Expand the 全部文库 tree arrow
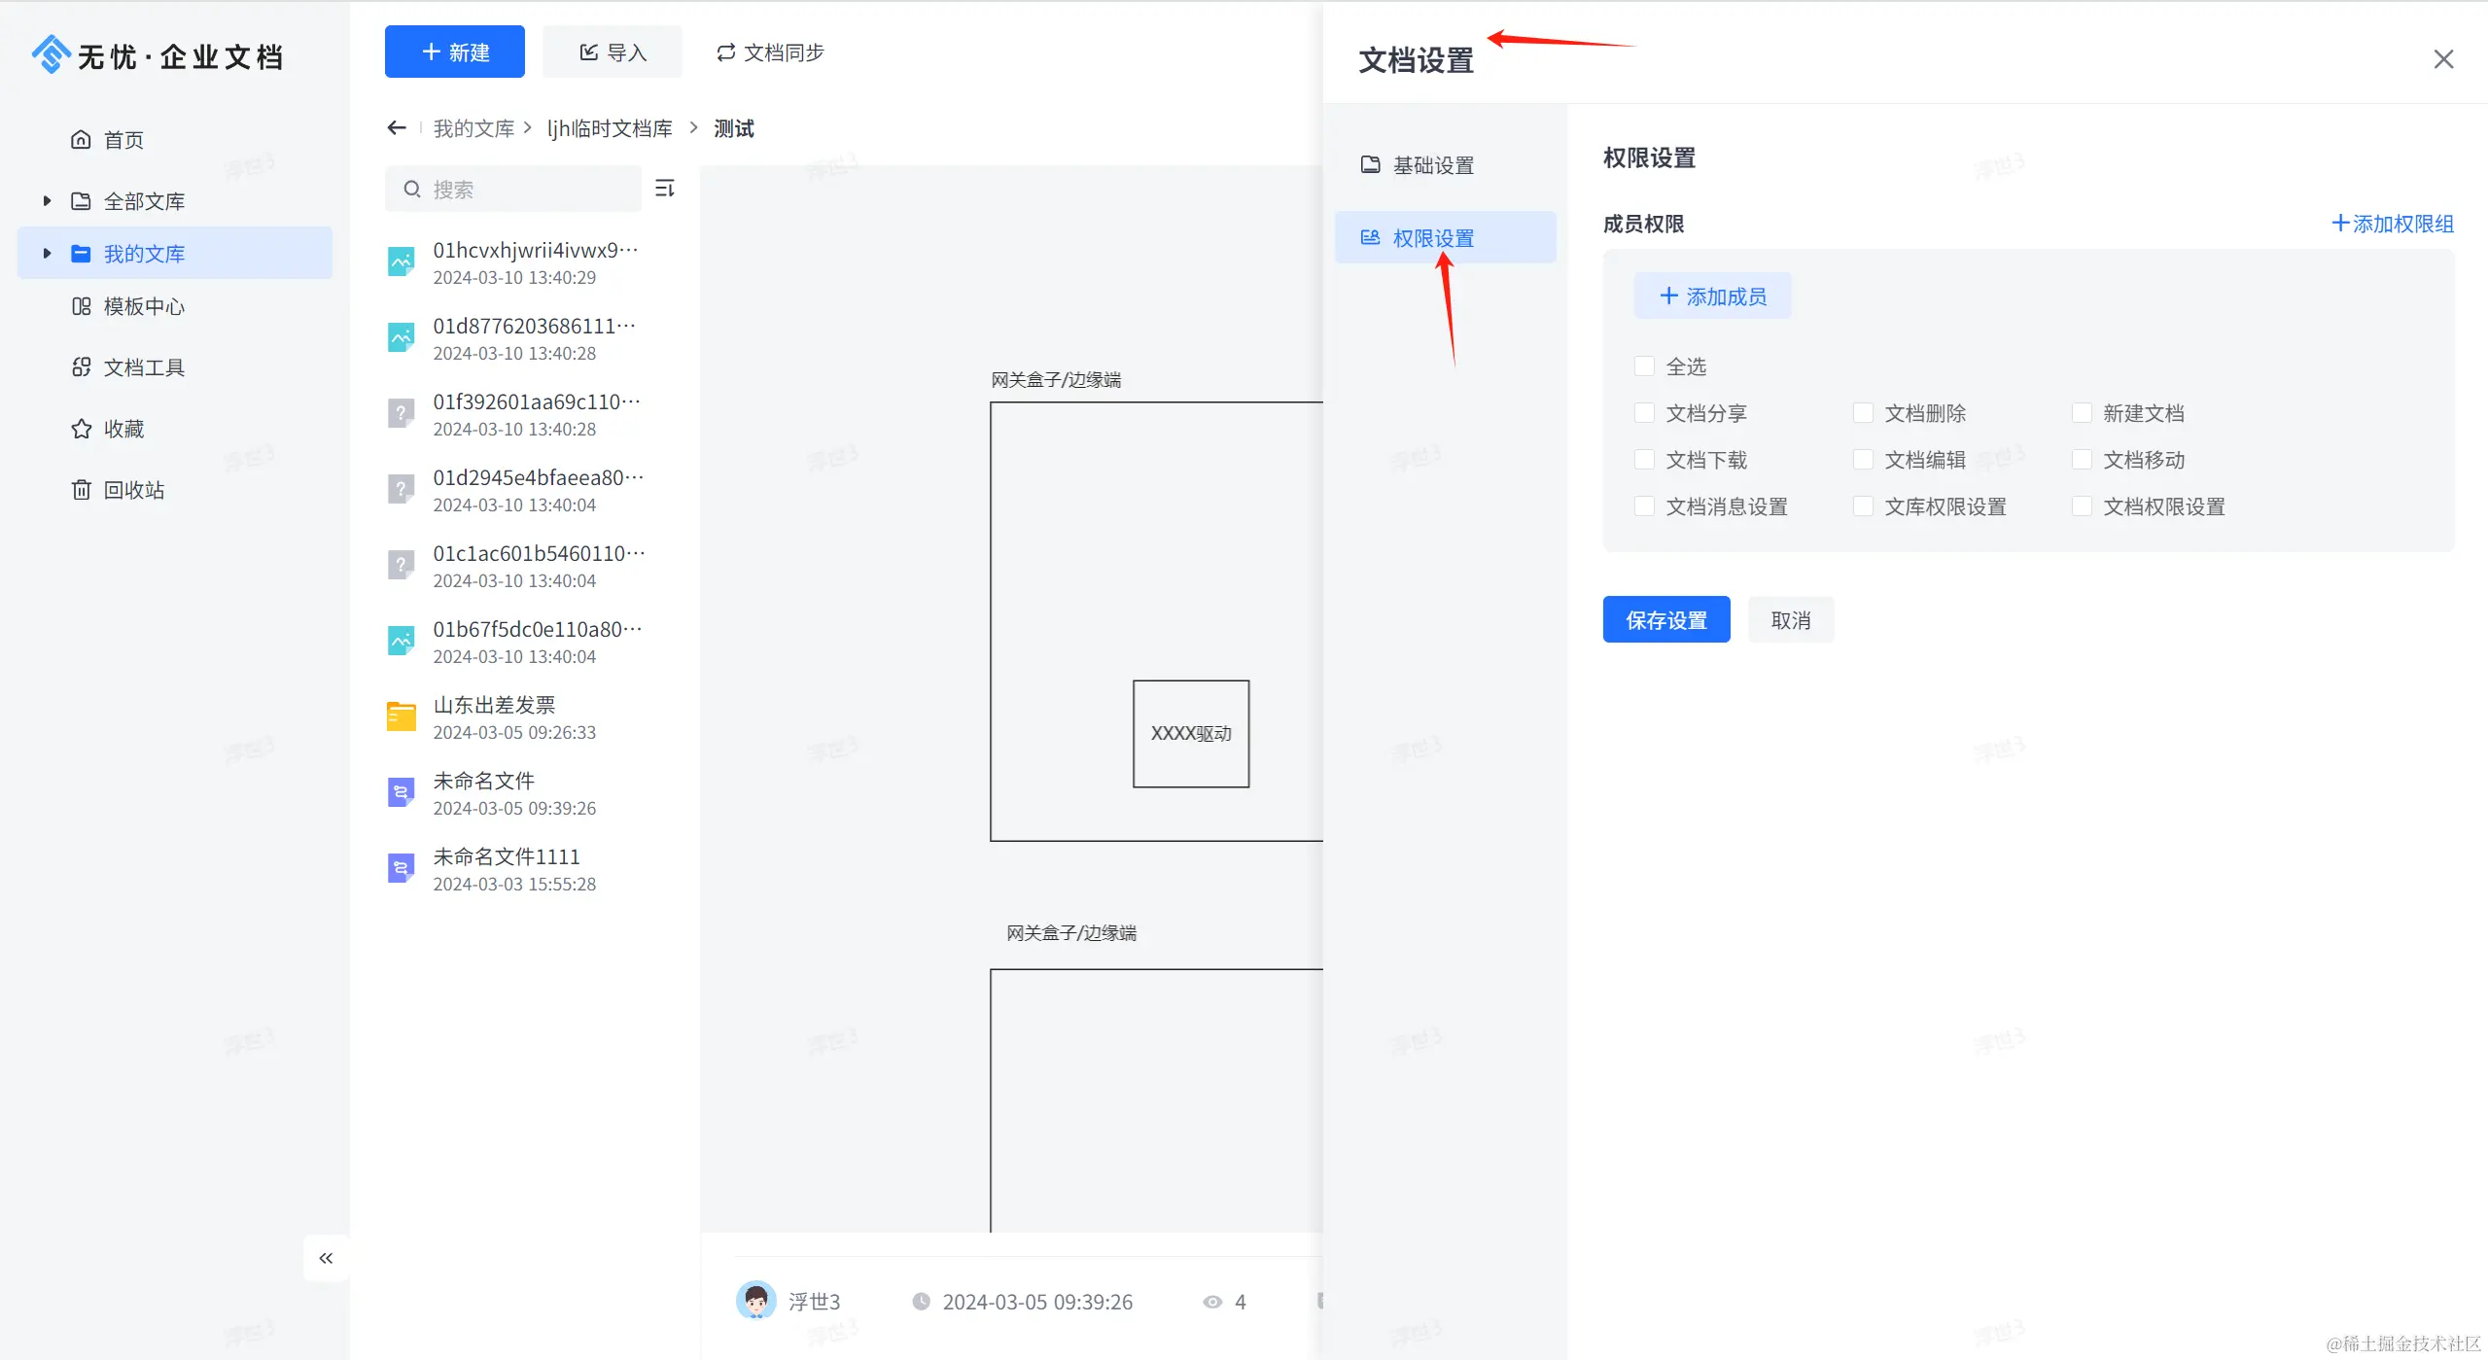The image size is (2488, 1360). coord(46,201)
